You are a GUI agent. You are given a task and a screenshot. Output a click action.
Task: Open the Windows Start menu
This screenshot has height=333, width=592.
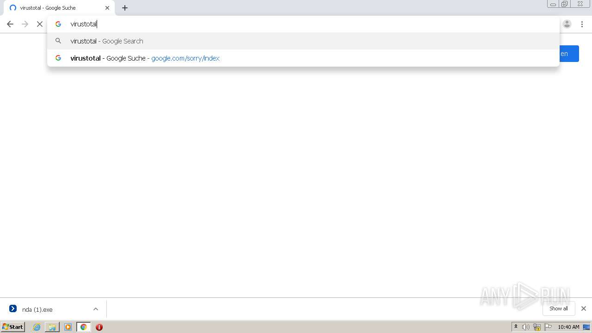[13, 327]
